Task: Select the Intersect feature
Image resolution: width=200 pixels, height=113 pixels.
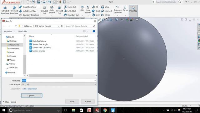Action: click(107, 11)
